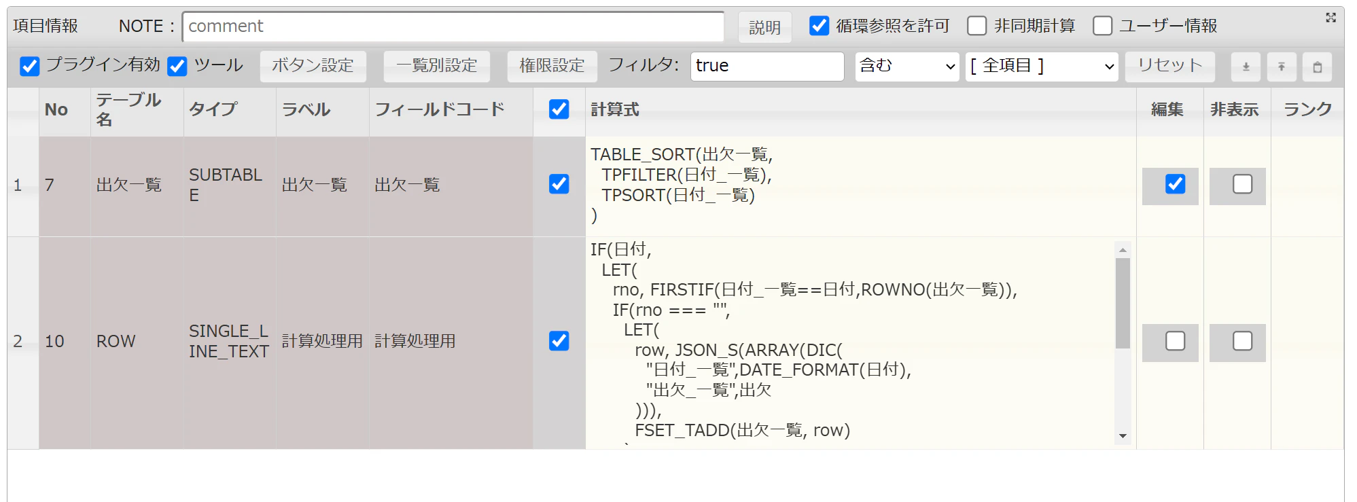The height and width of the screenshot is (502, 1357).
Task: Uncheck the 編集 checkbox for 出欠一覧 row
Action: tap(1175, 184)
